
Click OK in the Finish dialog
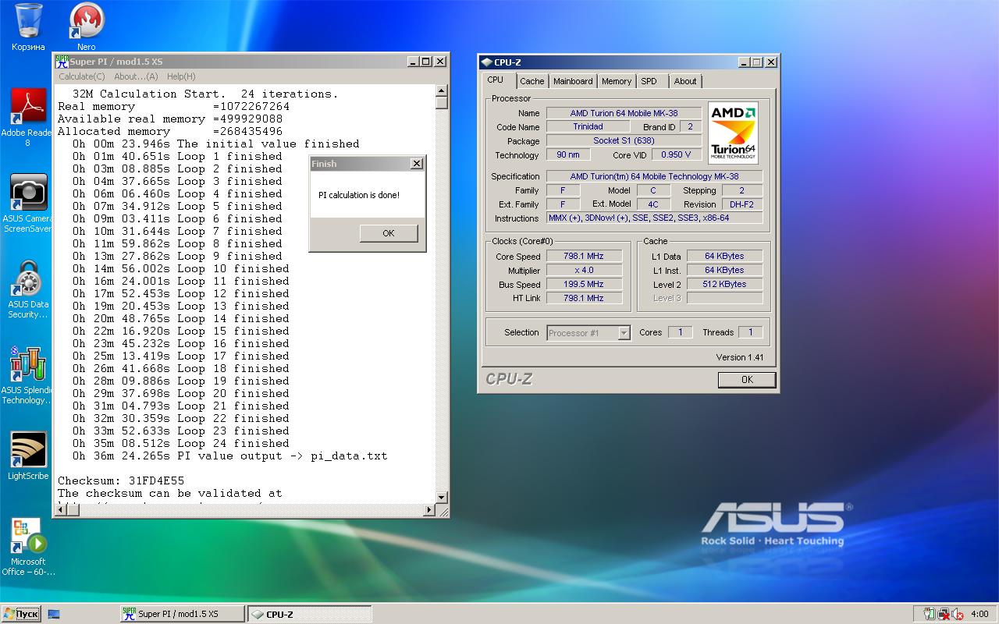[389, 233]
